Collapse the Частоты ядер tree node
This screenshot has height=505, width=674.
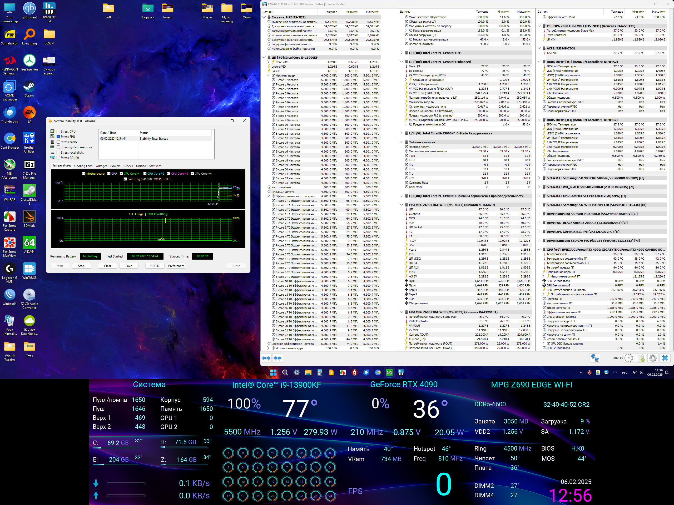point(269,75)
